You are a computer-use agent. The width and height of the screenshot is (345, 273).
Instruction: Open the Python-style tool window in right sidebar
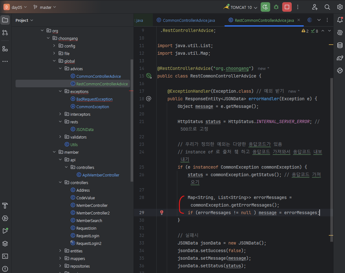tap(340, 71)
